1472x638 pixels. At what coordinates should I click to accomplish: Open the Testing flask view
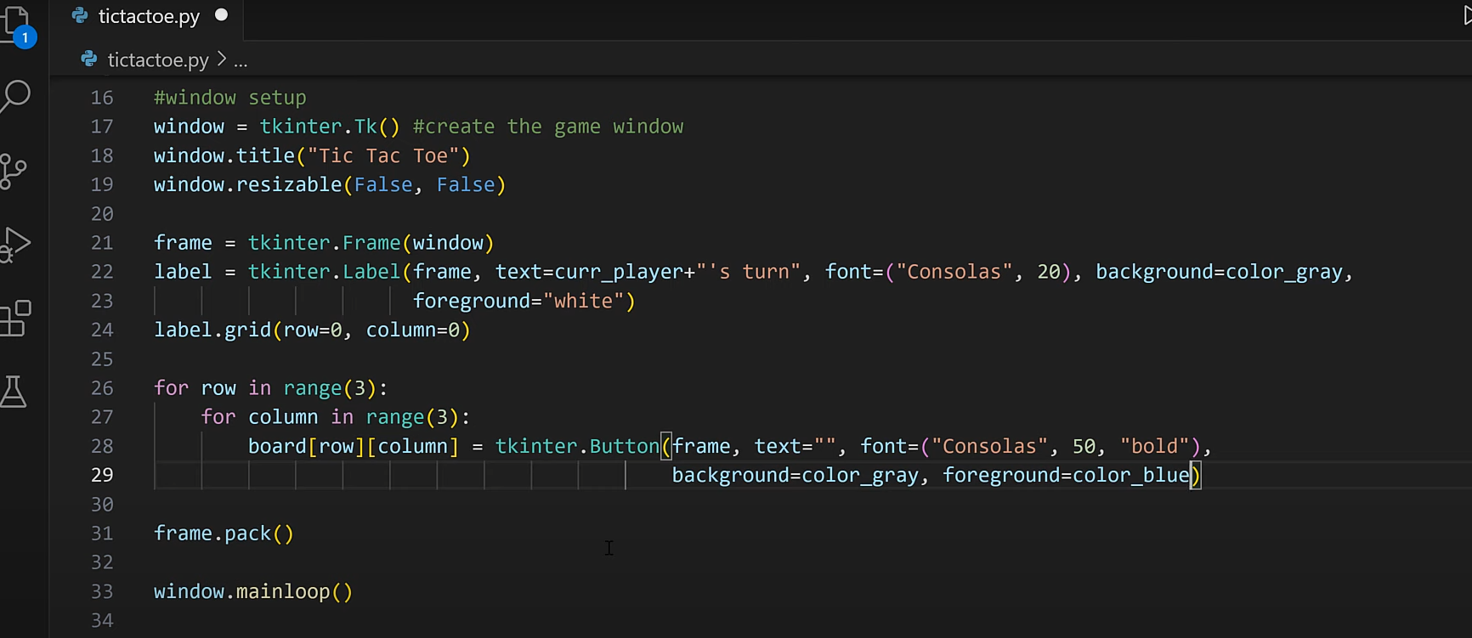pos(14,392)
